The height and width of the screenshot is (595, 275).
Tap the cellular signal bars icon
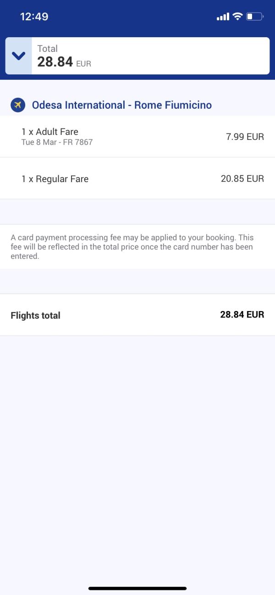click(x=223, y=17)
